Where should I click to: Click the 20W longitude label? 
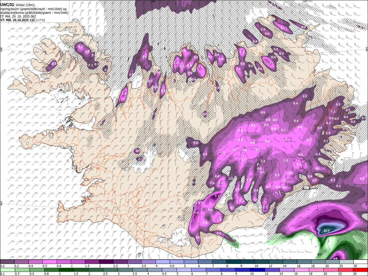(x=153, y=1)
